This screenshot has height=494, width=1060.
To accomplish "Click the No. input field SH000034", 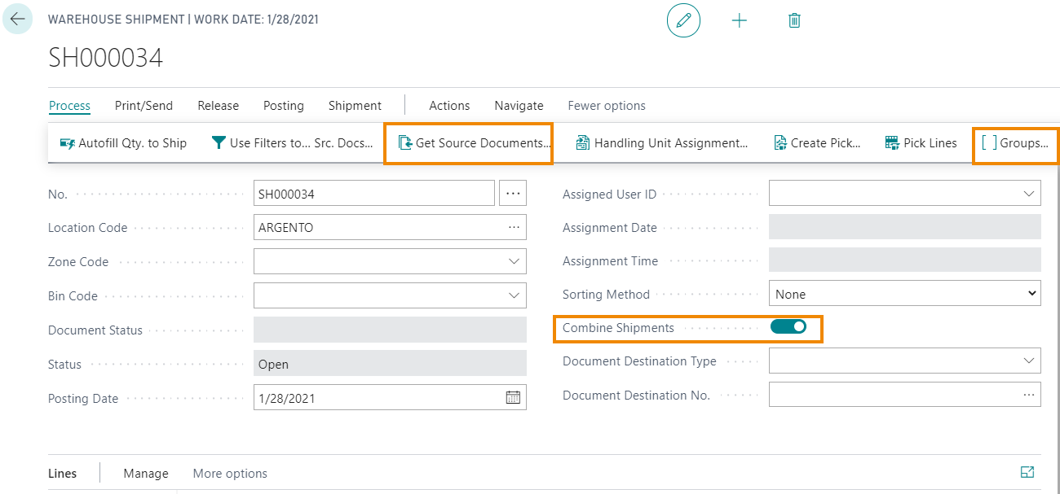I will coord(374,194).
